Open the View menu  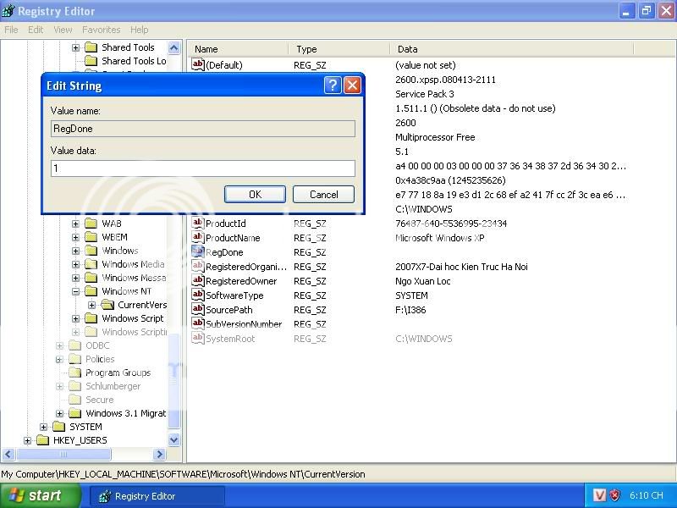tap(63, 30)
